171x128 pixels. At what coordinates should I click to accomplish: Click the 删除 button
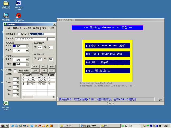point(52,67)
